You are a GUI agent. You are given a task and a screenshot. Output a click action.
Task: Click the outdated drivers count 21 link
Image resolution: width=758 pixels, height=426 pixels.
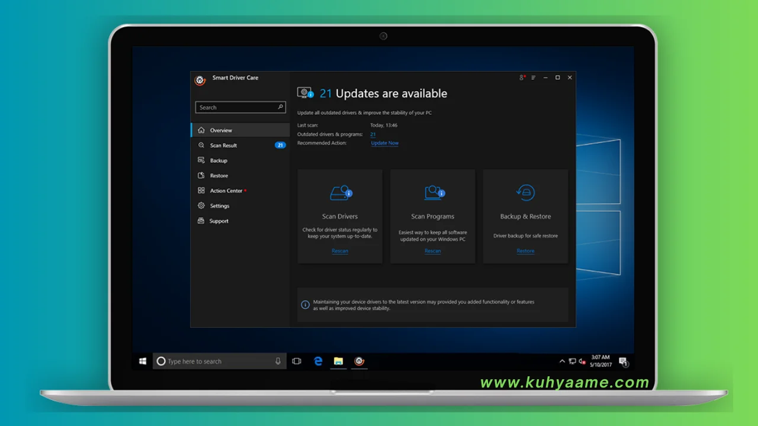click(x=373, y=134)
